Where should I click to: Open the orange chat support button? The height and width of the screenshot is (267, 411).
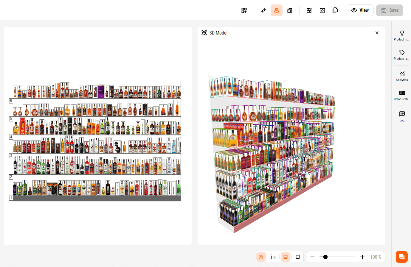coord(402,257)
